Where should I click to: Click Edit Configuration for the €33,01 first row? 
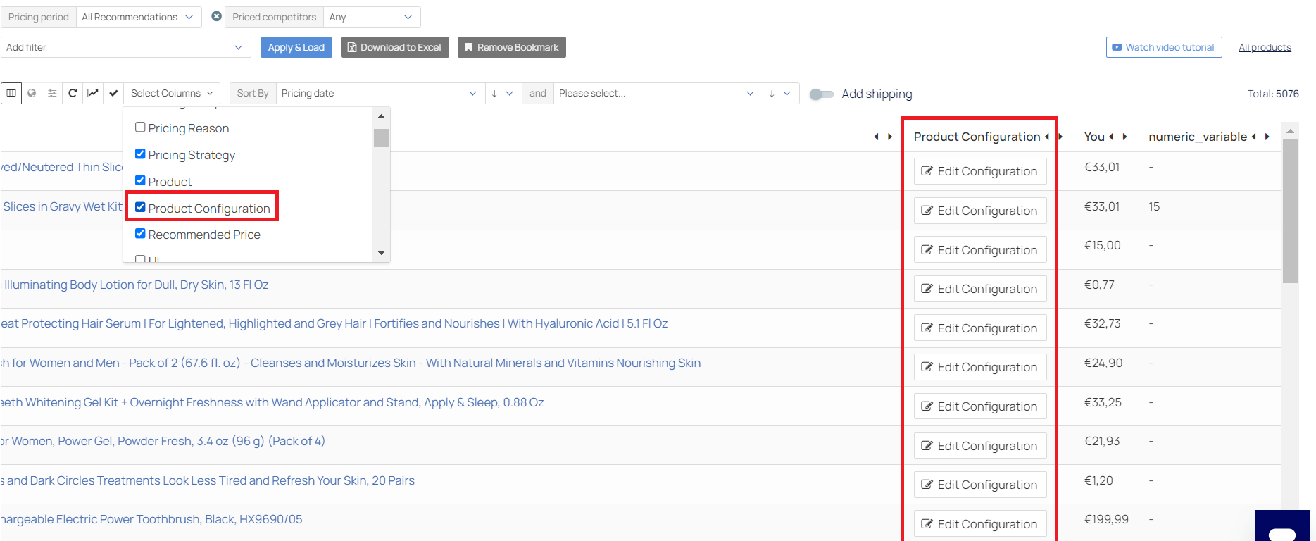pos(980,171)
